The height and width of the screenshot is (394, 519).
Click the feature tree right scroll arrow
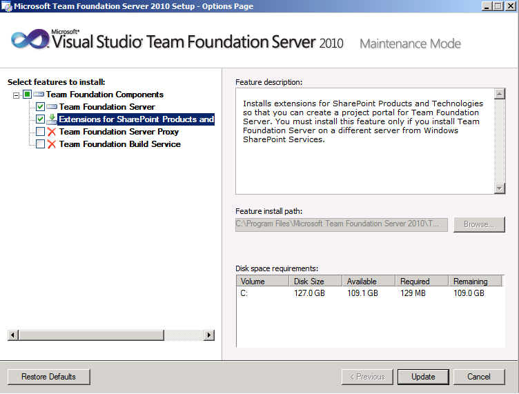(209, 335)
